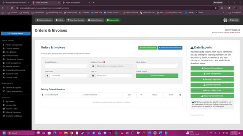The width and height of the screenshot is (243, 136).
Task: Show hidden system tray icons
Action: point(207,133)
